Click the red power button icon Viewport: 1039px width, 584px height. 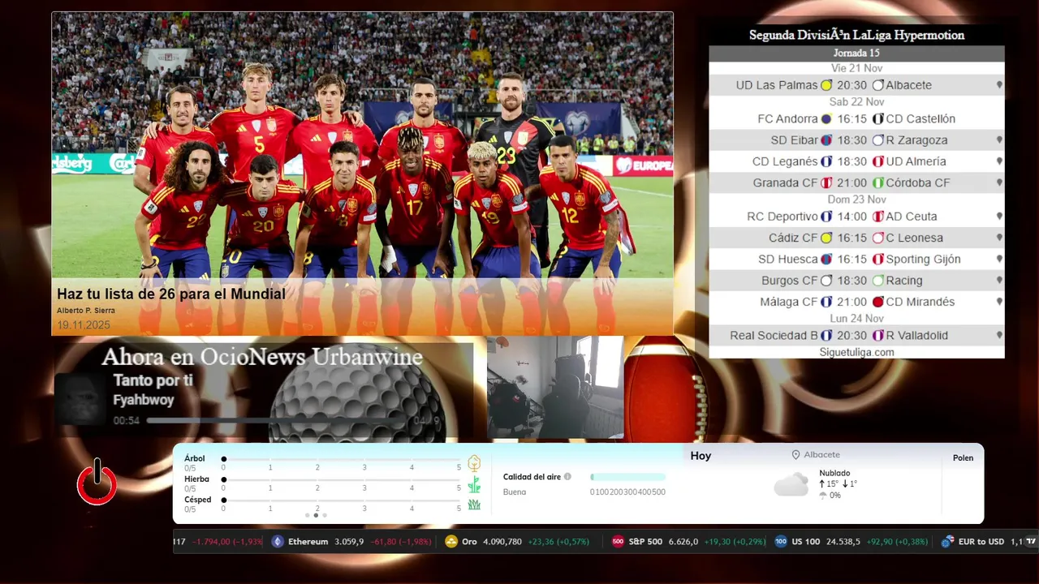(97, 482)
